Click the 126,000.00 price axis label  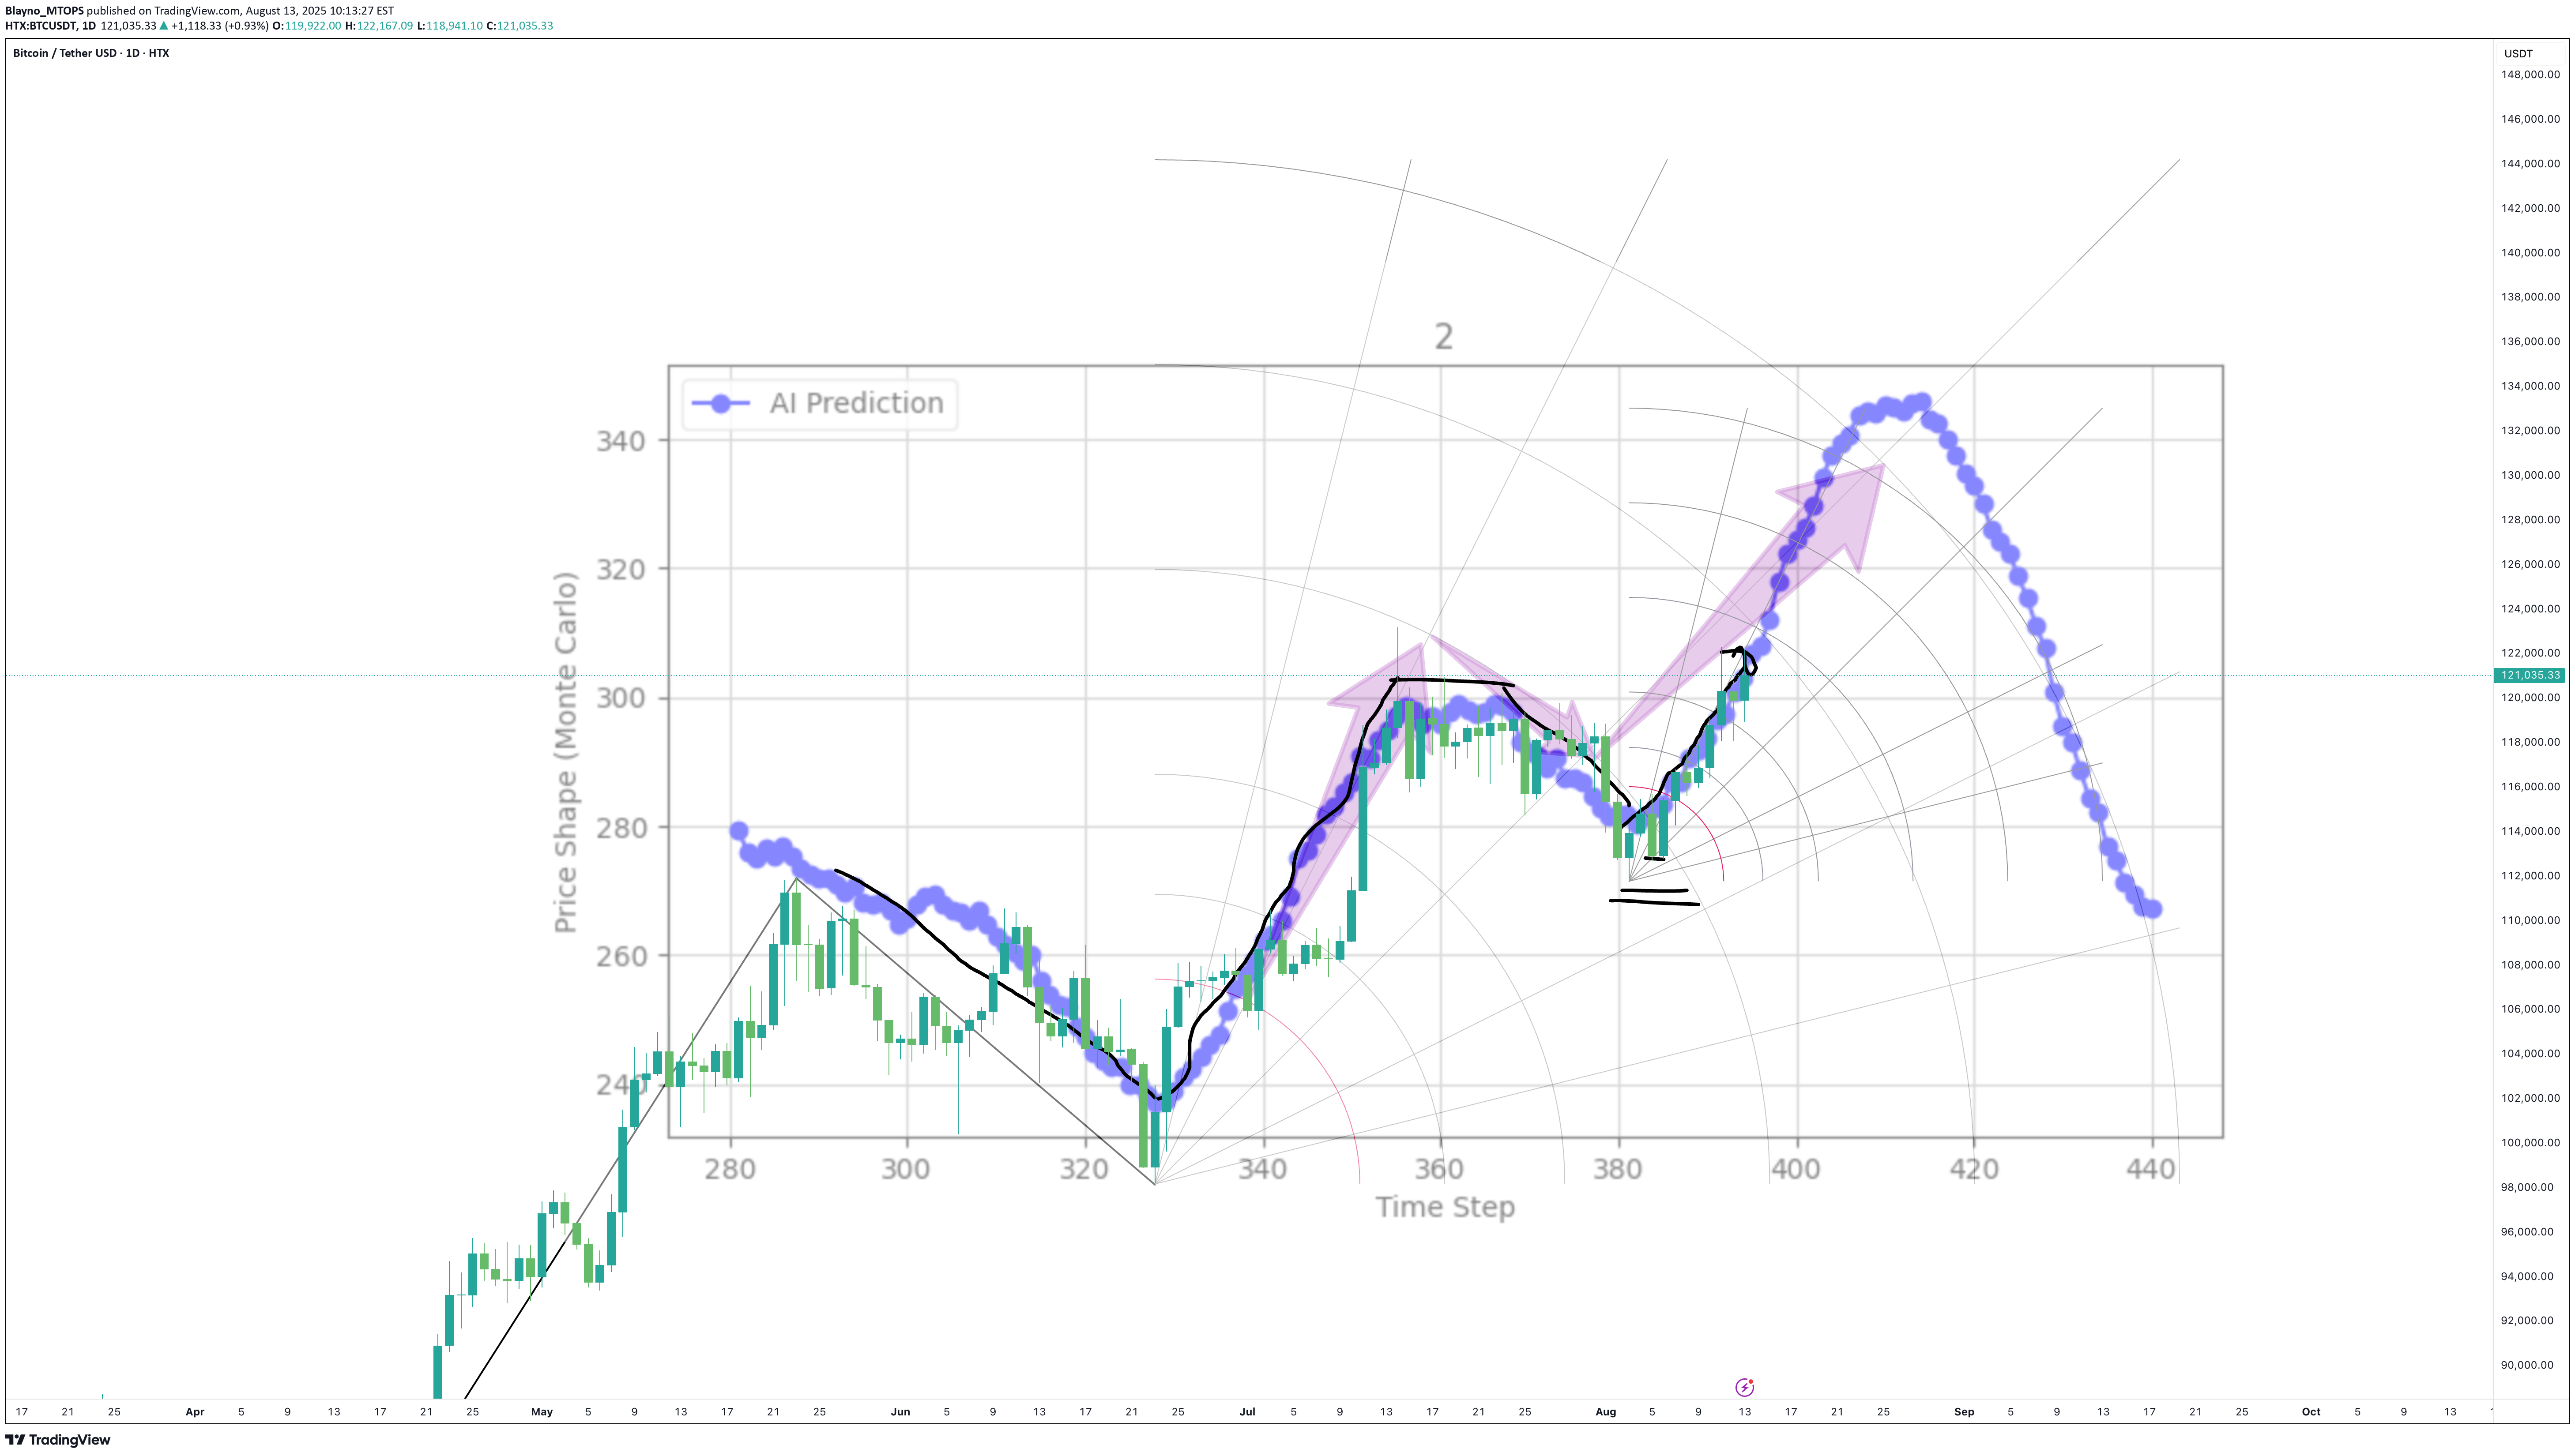2530,564
